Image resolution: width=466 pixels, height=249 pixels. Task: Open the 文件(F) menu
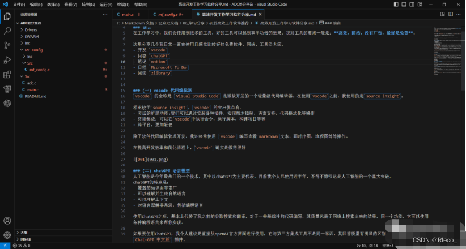coord(19,5)
